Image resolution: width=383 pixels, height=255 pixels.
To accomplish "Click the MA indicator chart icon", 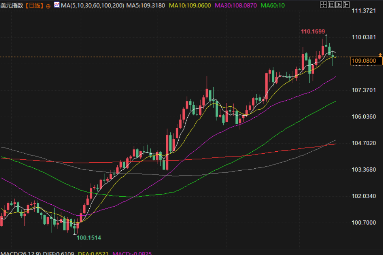I will pos(56,5).
